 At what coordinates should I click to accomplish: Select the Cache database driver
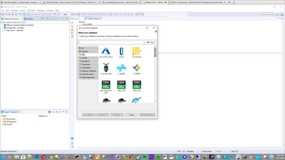pos(121,52)
